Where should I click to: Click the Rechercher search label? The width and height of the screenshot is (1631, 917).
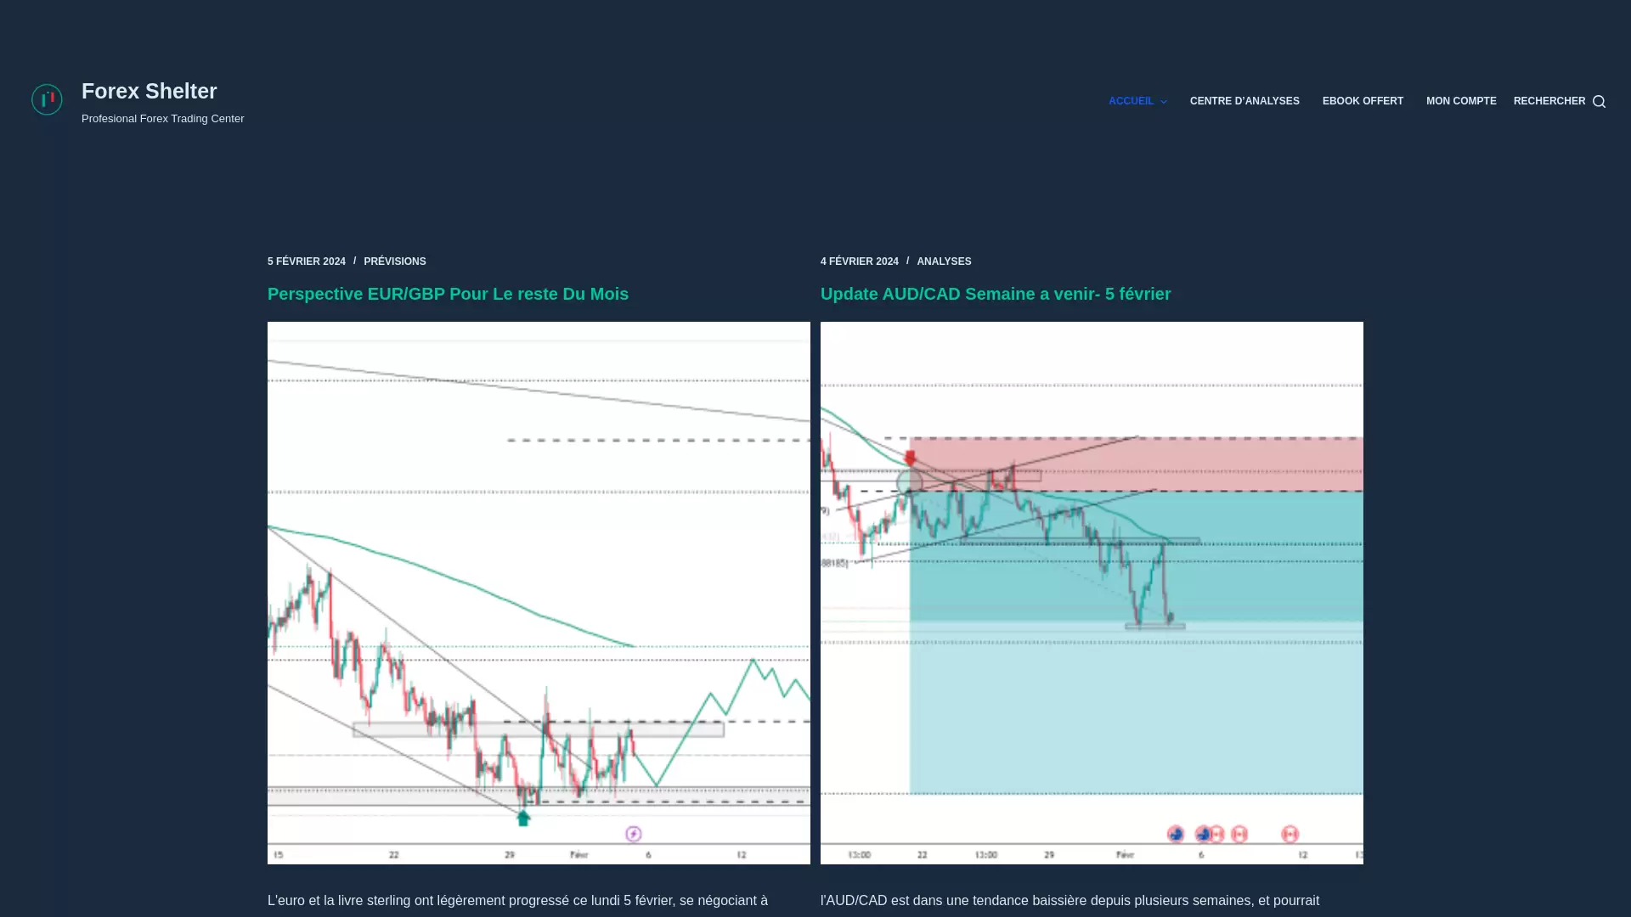(x=1549, y=101)
